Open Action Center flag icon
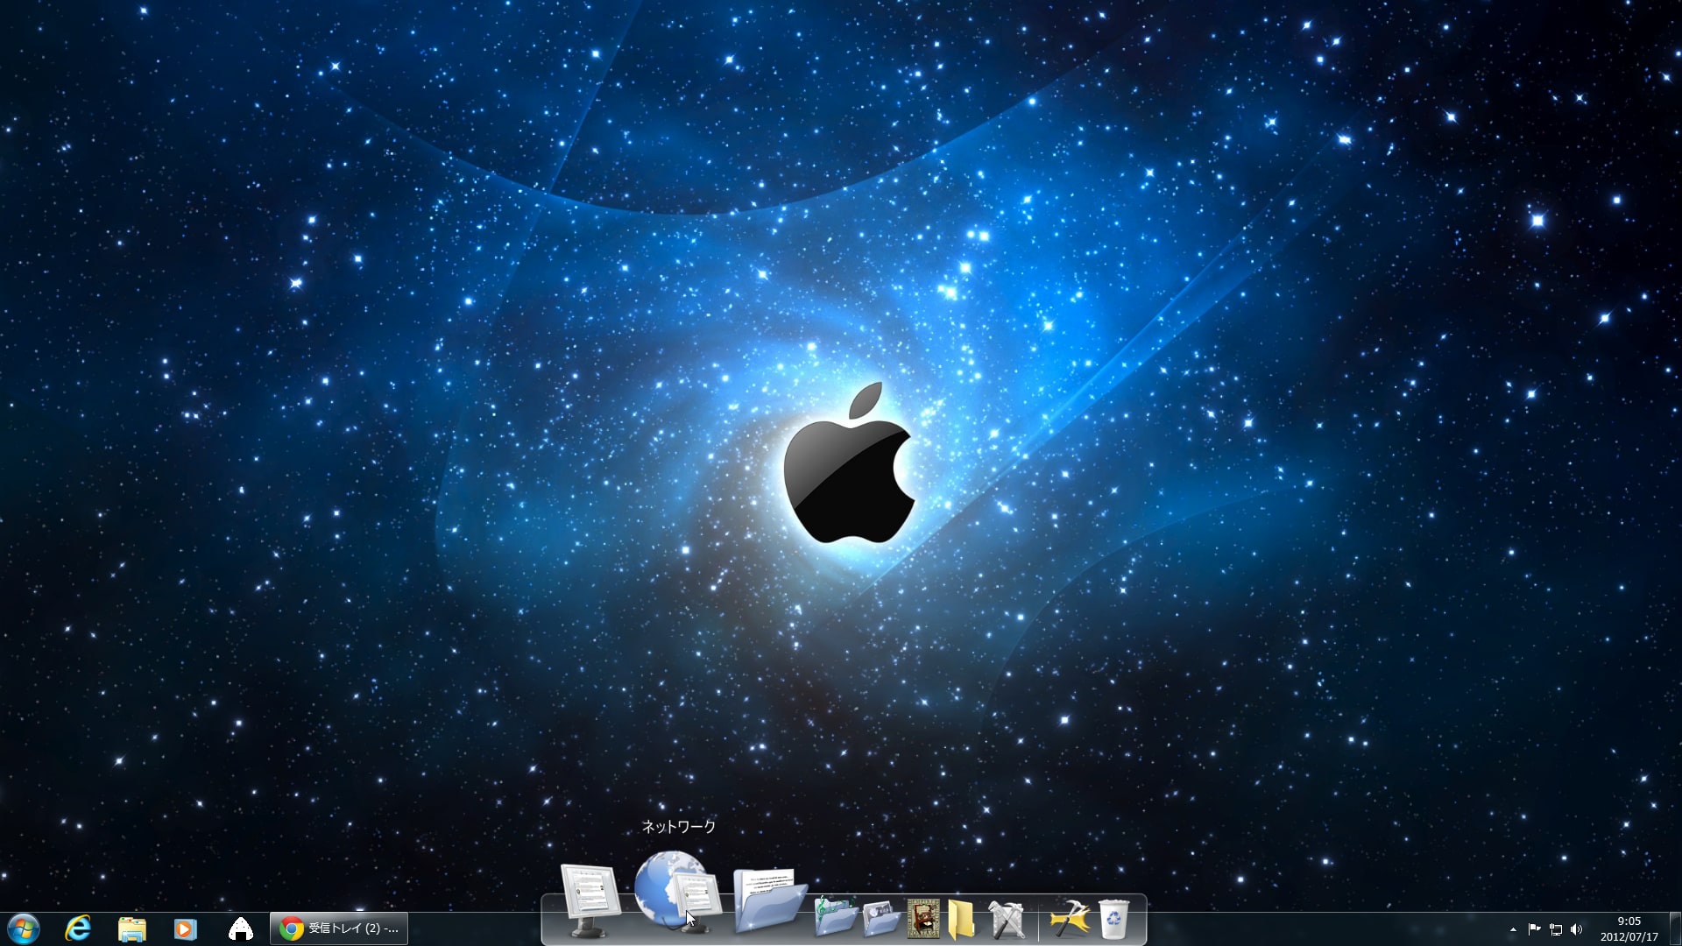The height and width of the screenshot is (946, 1682). pos(1534,929)
